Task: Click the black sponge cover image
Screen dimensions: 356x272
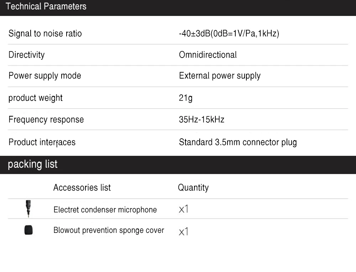Action: point(28,230)
